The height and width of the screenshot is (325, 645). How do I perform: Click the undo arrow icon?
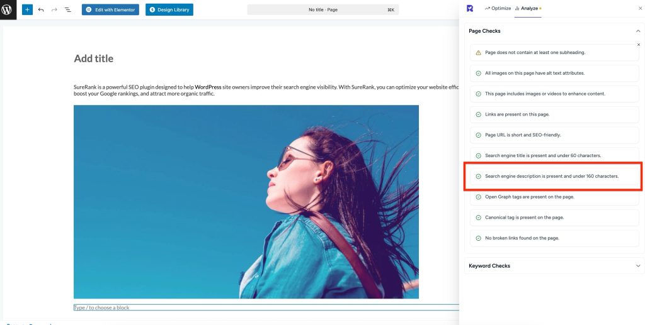point(41,10)
